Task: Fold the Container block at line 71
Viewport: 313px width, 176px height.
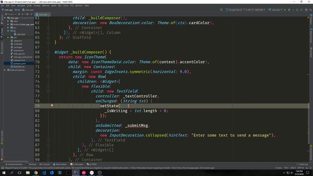Action: 48,66
